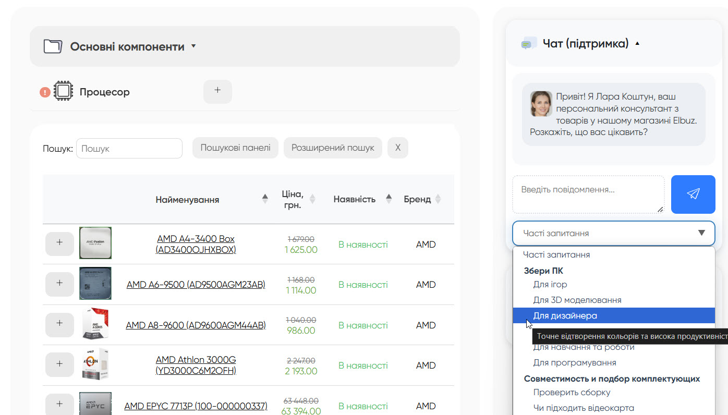728x415 pixels.
Task: Click the Пошукові панелі button
Action: point(235,148)
